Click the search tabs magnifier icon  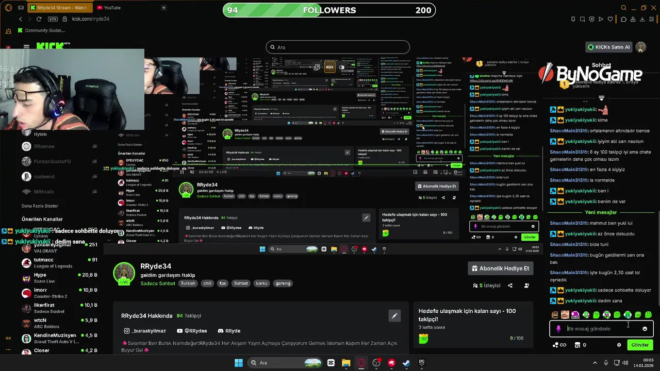[x=623, y=8]
